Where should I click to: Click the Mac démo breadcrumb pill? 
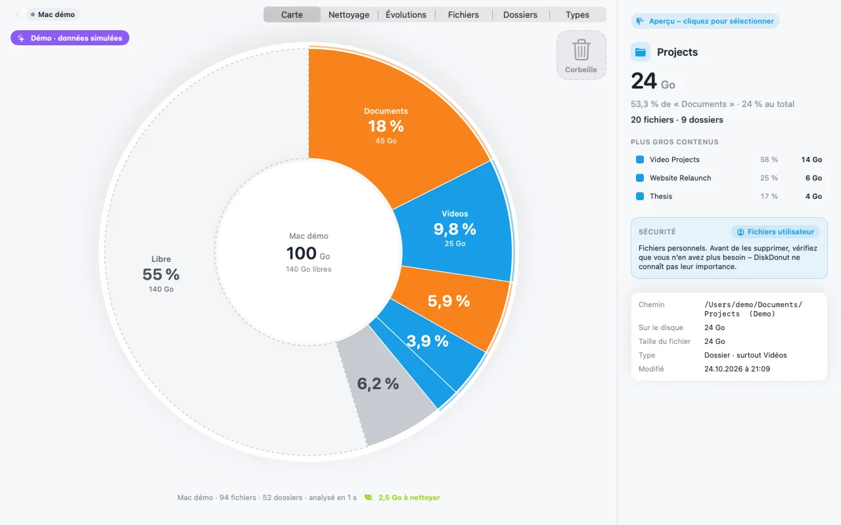point(53,14)
